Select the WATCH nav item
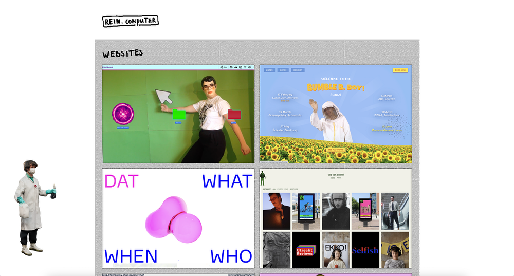The image size is (514, 276). (283, 70)
